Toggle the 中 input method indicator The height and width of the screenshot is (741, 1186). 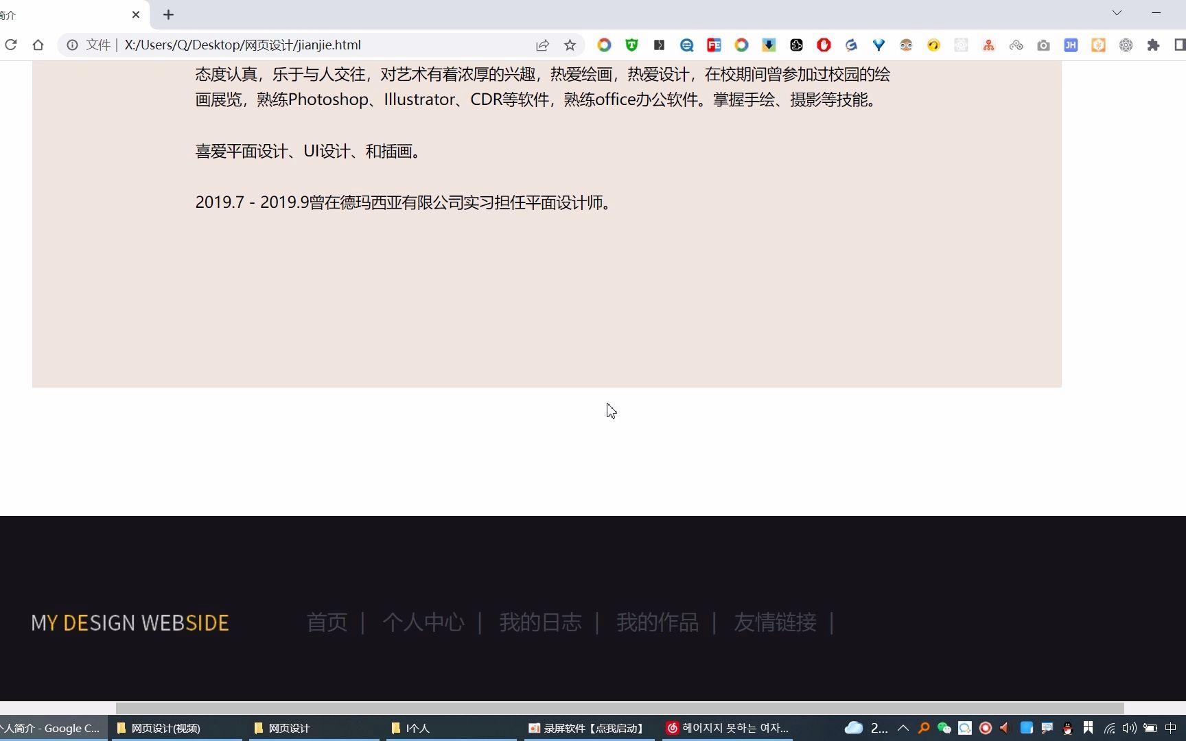(x=1171, y=728)
